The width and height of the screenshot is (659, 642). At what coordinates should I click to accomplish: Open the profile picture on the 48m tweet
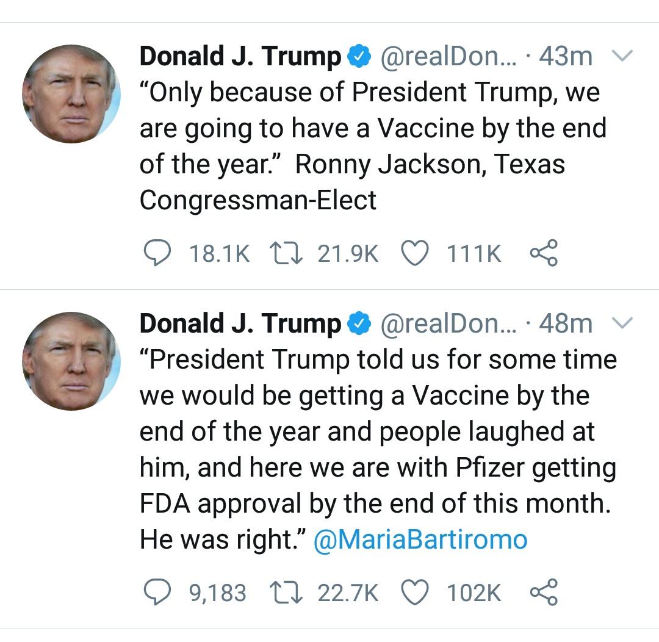71,361
